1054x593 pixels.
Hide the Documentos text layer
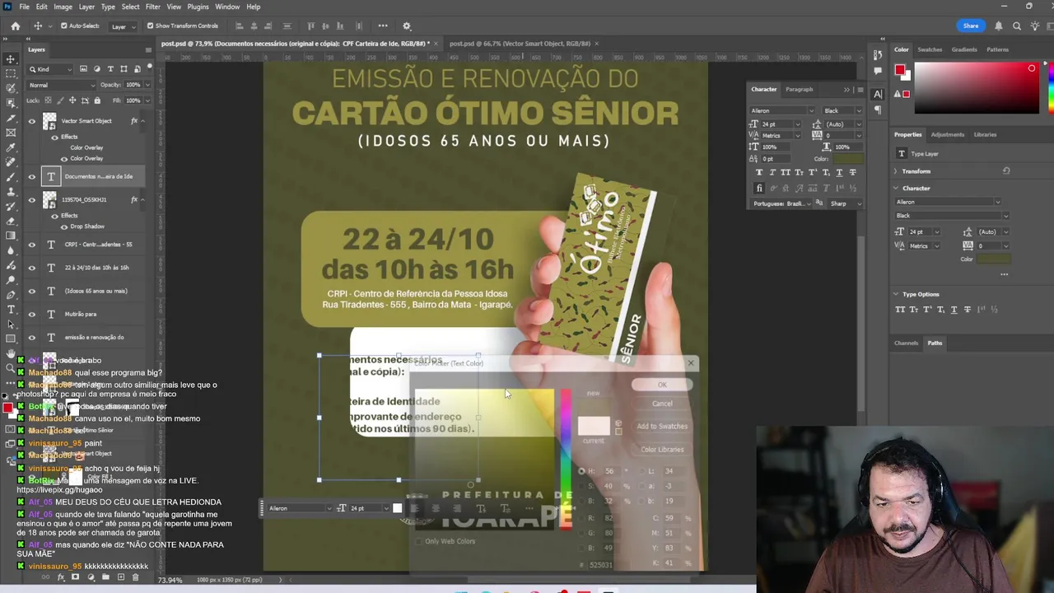[x=32, y=176]
